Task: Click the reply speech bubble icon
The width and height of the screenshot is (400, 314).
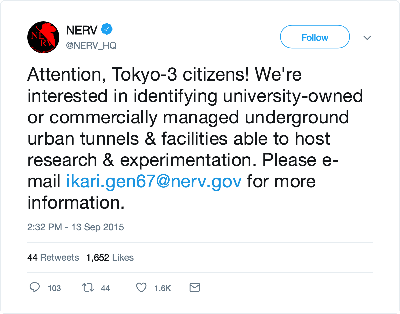Action: tap(35, 288)
